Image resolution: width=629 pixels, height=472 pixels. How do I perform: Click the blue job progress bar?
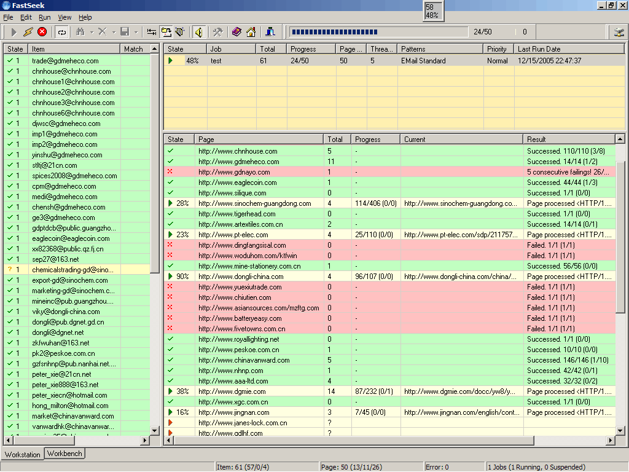[x=335, y=31]
